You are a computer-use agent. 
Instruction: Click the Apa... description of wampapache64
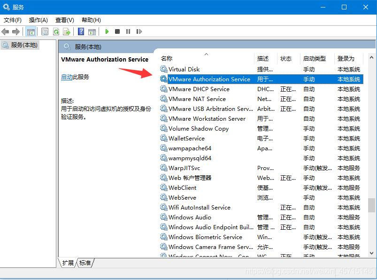tap(265, 148)
